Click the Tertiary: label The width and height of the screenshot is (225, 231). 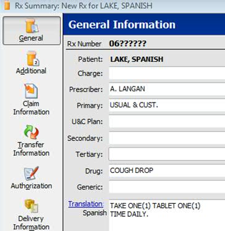pos(89,154)
